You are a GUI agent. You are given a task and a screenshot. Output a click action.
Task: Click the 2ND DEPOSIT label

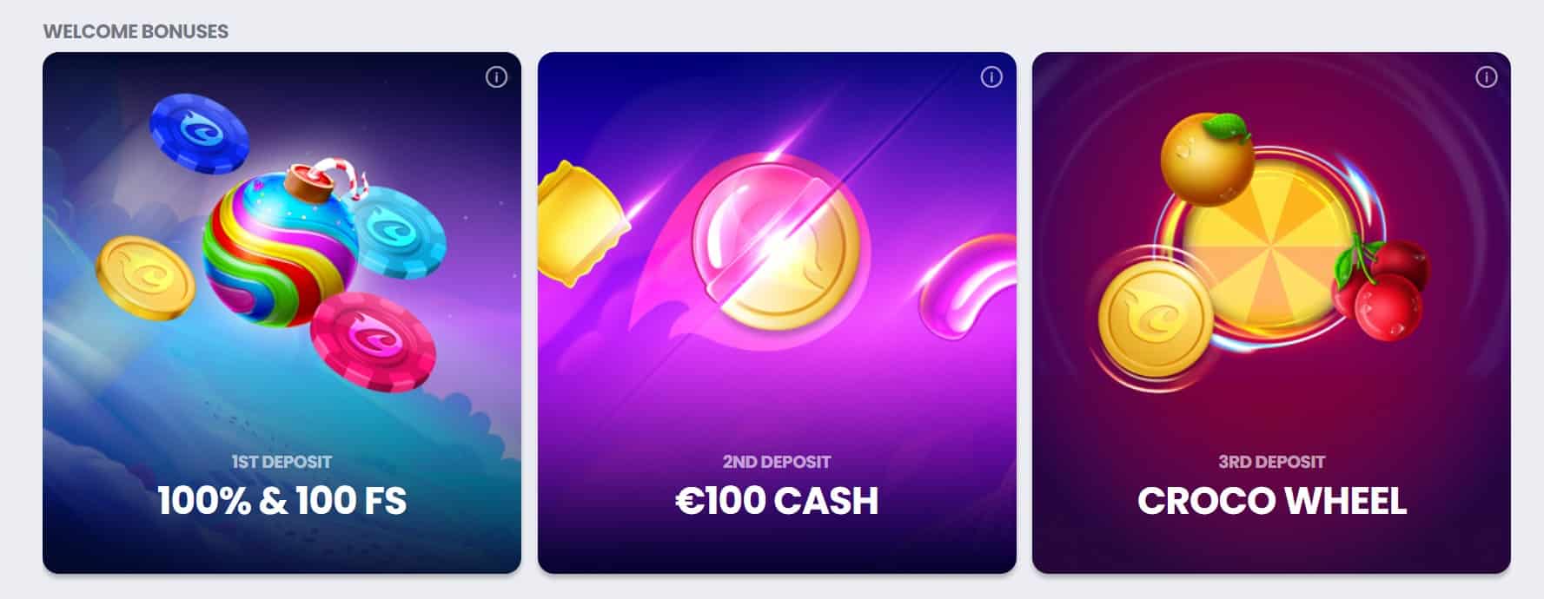[x=777, y=462]
